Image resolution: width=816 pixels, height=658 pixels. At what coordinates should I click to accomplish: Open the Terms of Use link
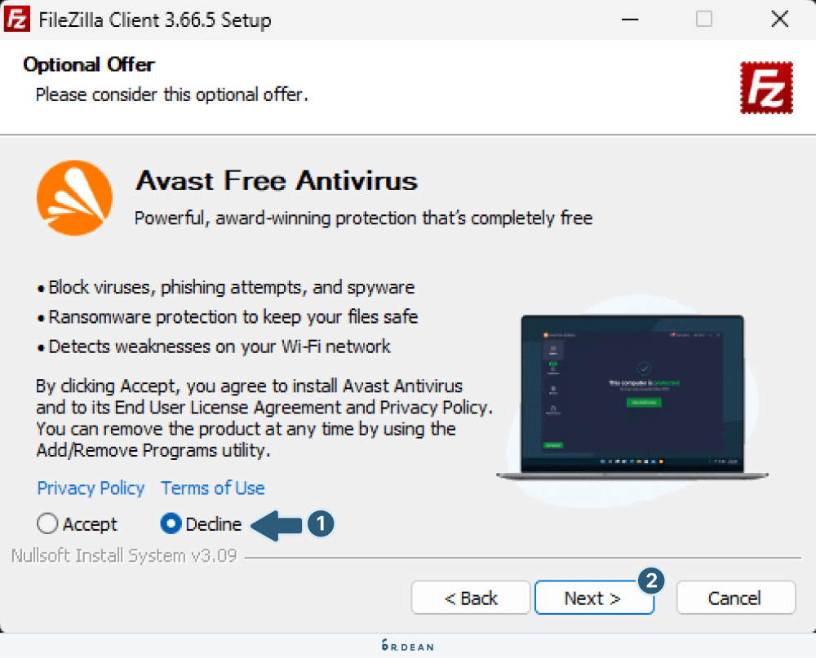tap(212, 488)
